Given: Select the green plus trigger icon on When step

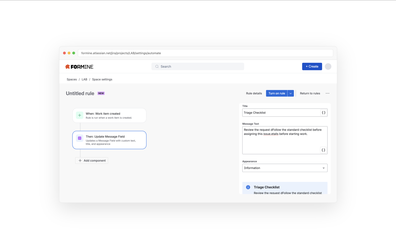Looking at the screenshot, I should click(80, 115).
